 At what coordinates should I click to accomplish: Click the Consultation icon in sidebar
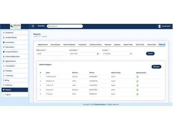click(4, 66)
